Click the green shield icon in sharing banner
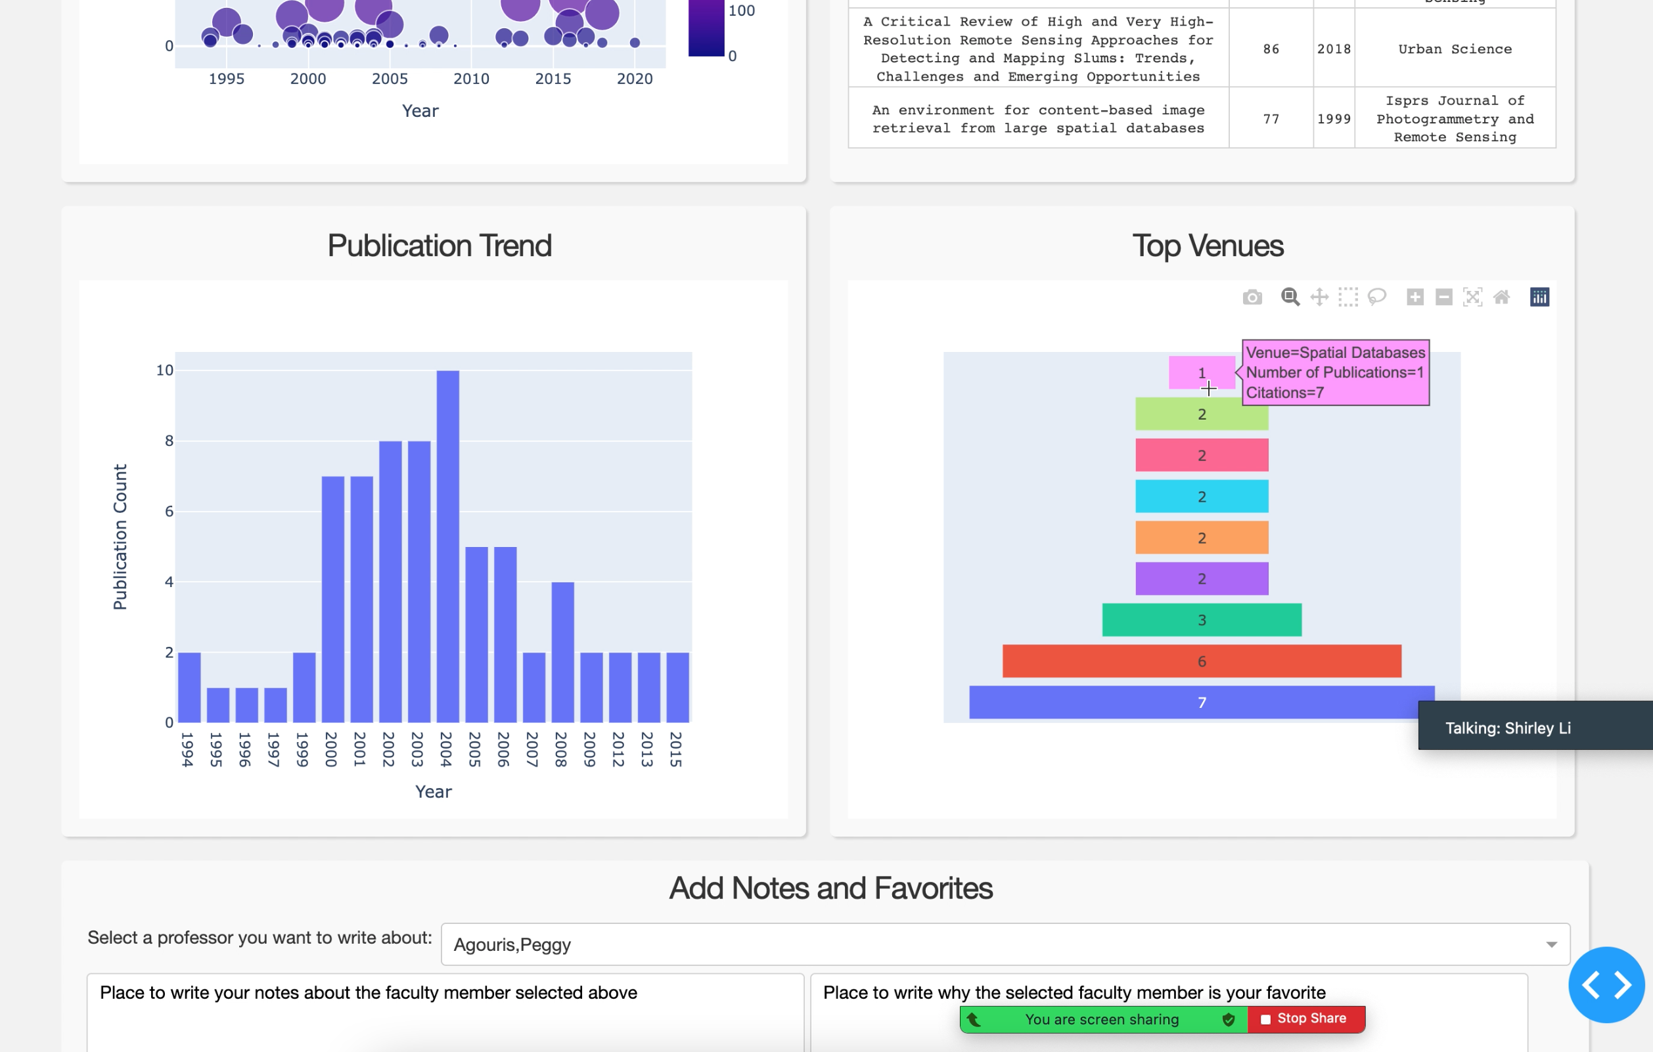 [1229, 1020]
